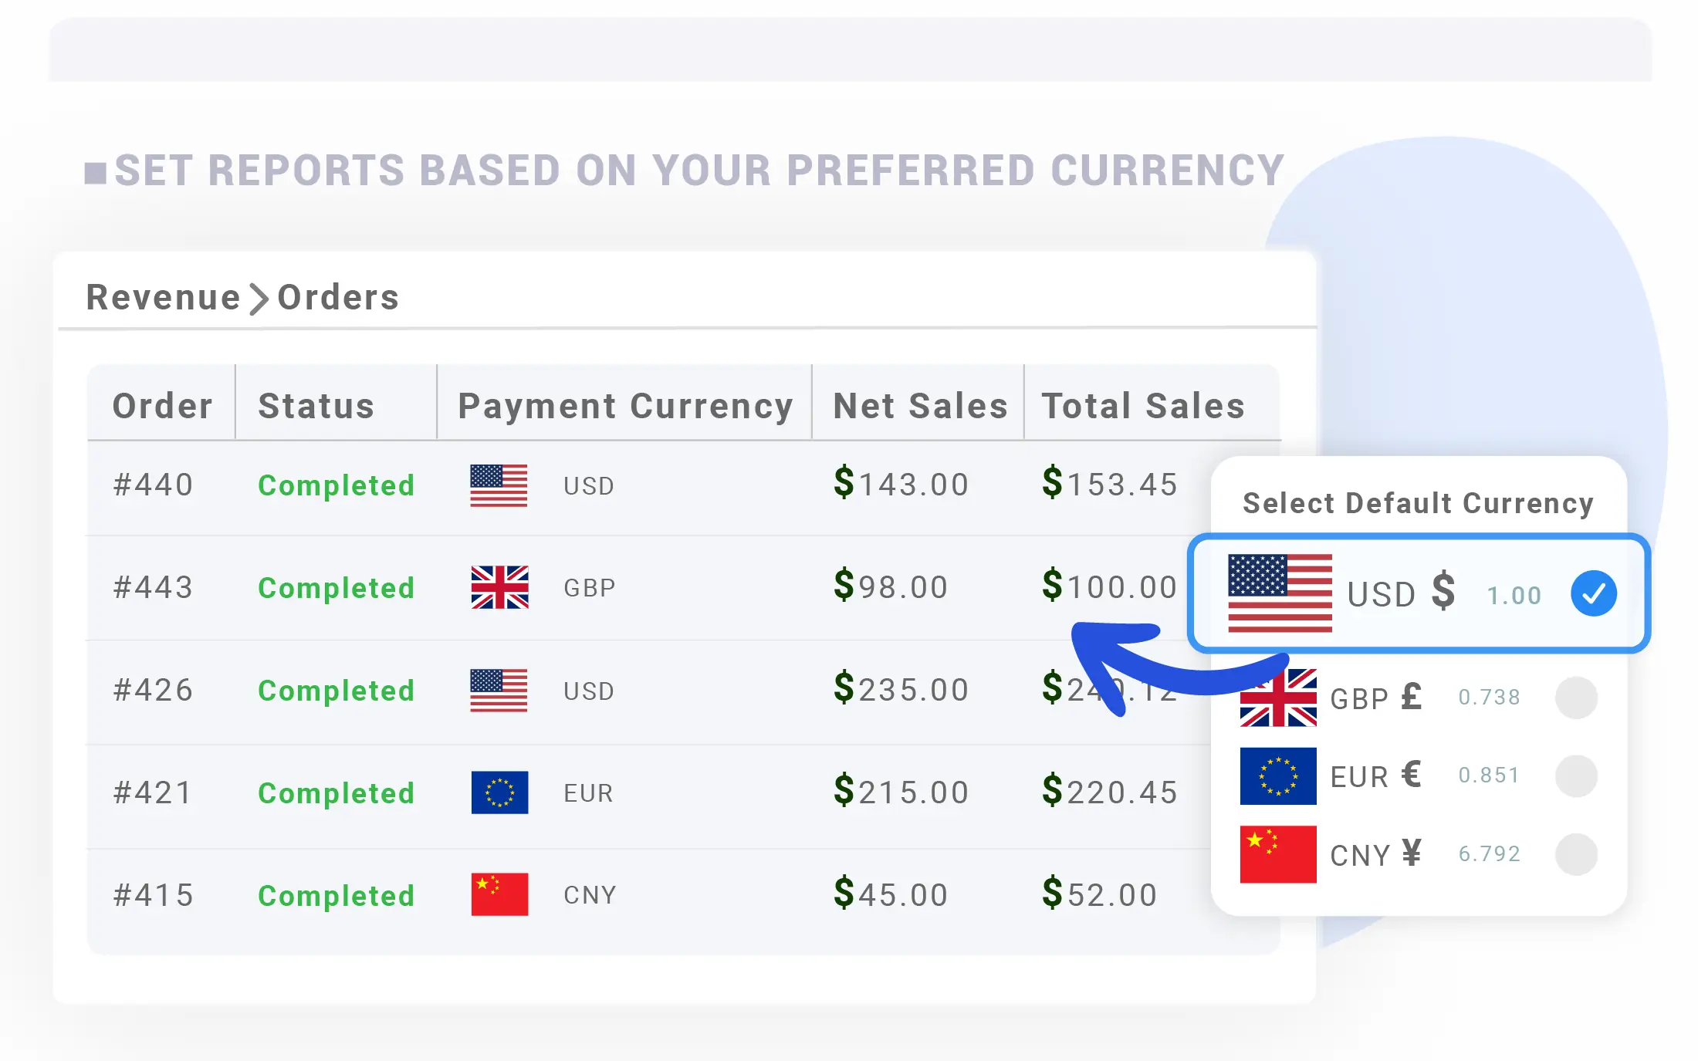
Task: Sort by the Net Sales column header
Action: (x=920, y=406)
